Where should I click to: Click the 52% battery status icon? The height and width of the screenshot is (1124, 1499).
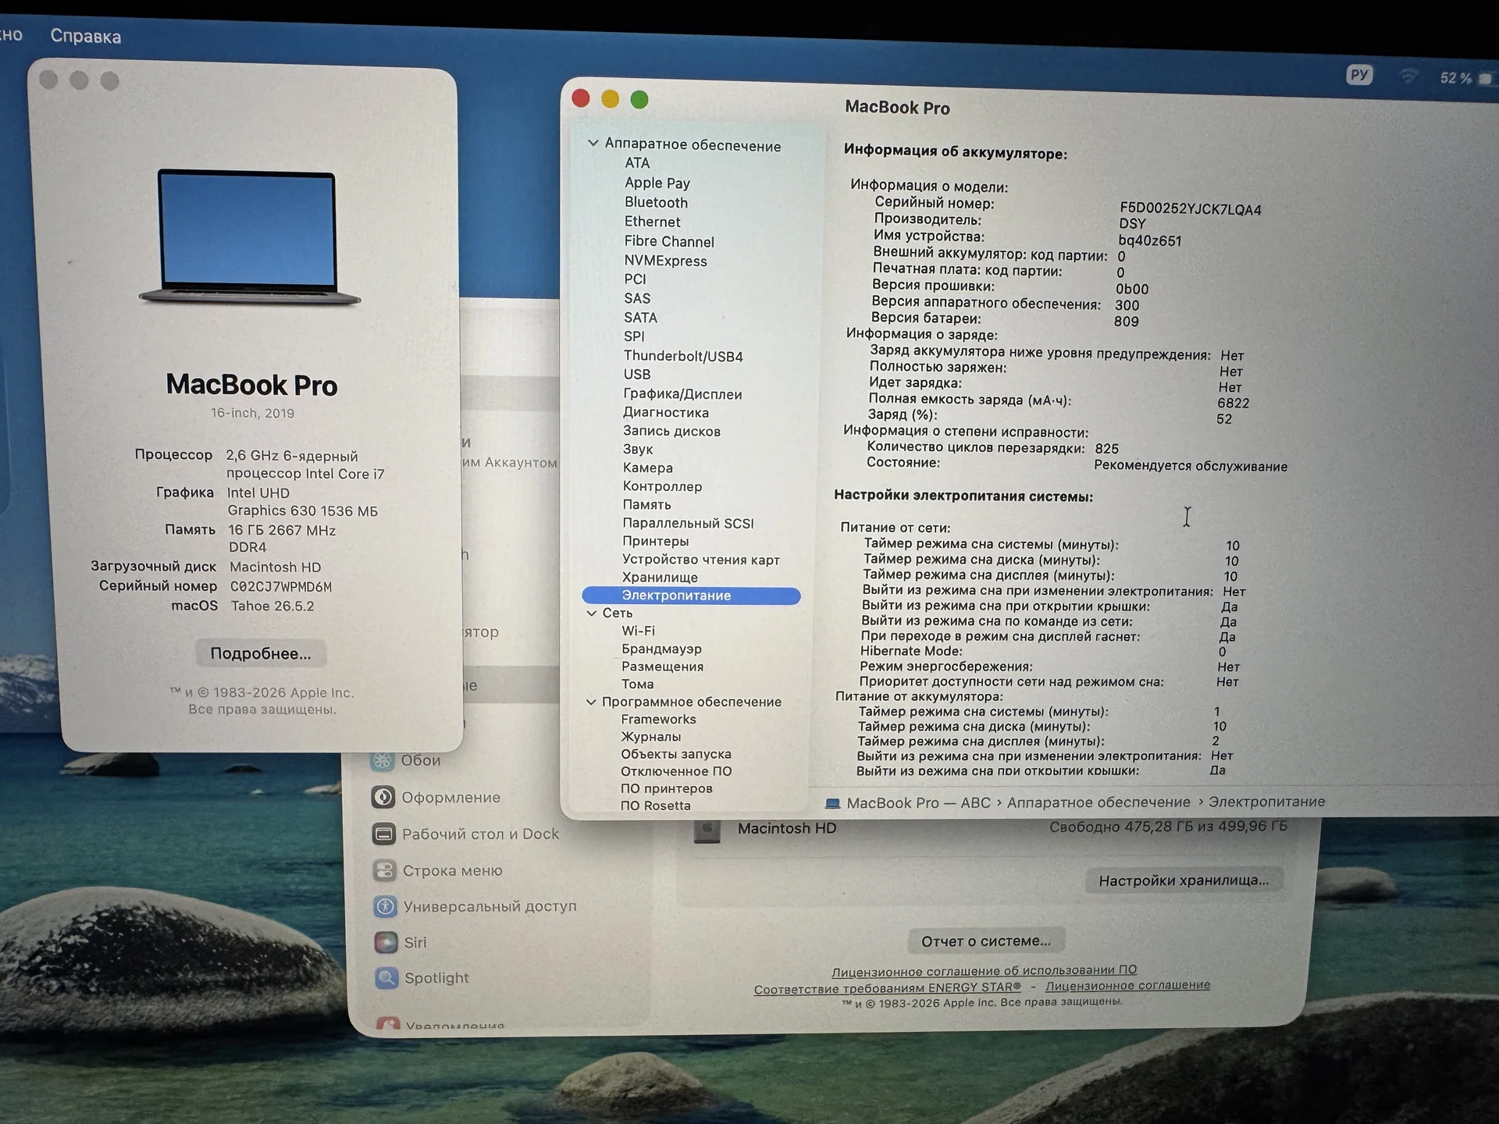(x=1467, y=78)
